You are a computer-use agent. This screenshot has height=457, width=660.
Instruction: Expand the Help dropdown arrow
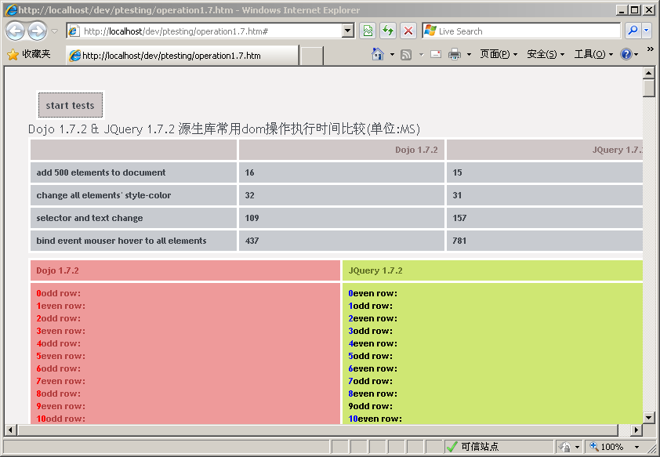[636, 54]
